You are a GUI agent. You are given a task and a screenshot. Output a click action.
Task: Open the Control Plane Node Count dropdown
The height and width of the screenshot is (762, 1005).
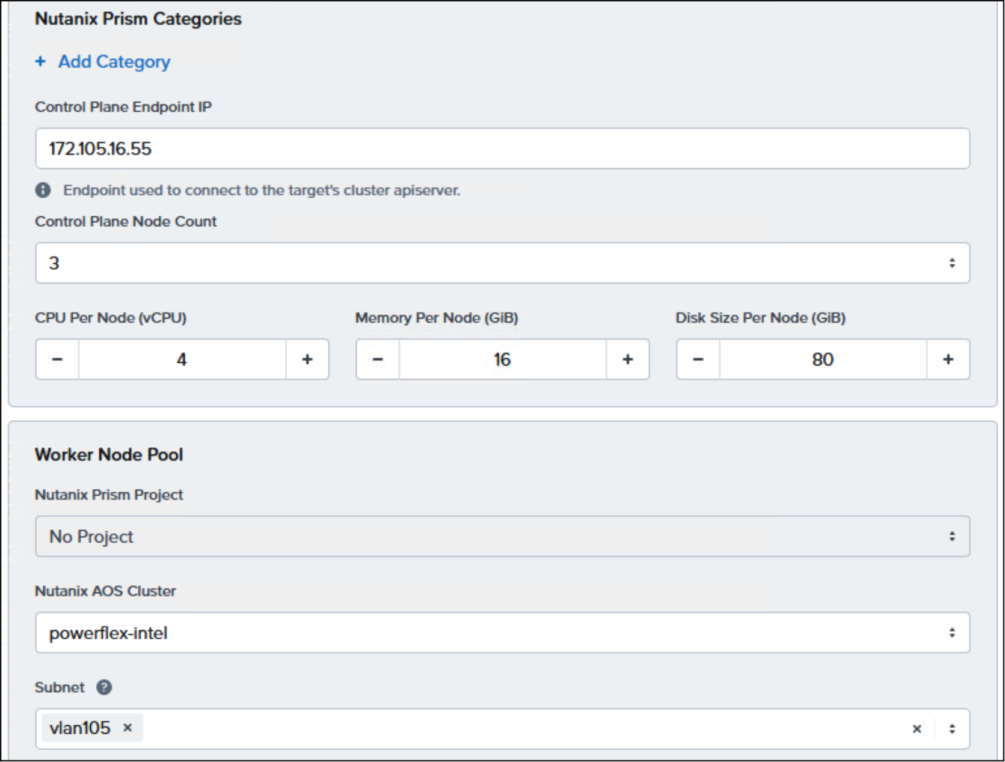pos(502,263)
